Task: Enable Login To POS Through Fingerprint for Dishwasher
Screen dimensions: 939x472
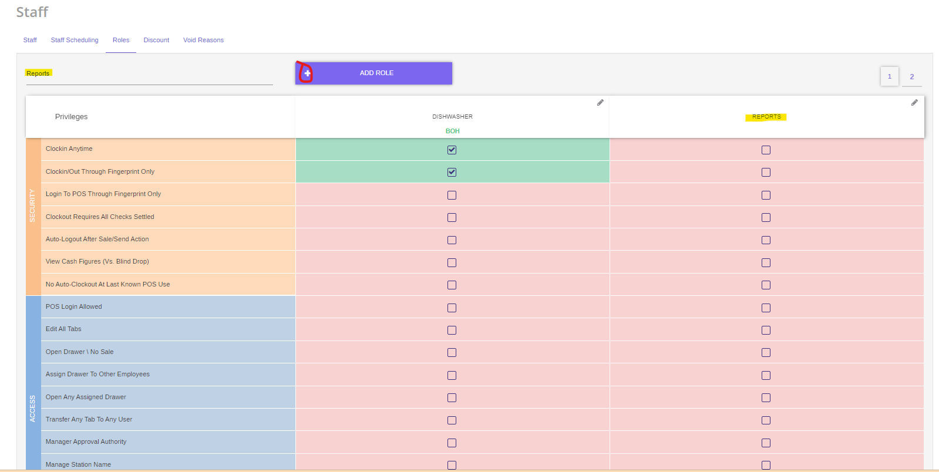Action: point(452,195)
